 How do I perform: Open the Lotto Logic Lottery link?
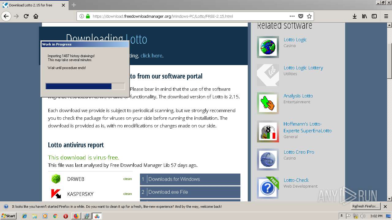[303, 68]
